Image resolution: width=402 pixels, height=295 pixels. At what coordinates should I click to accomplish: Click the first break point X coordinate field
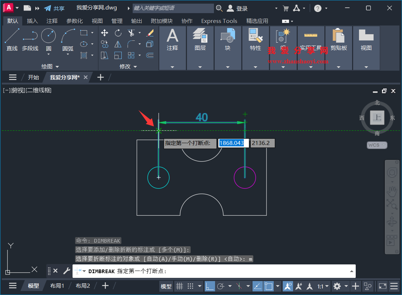tap(234, 143)
